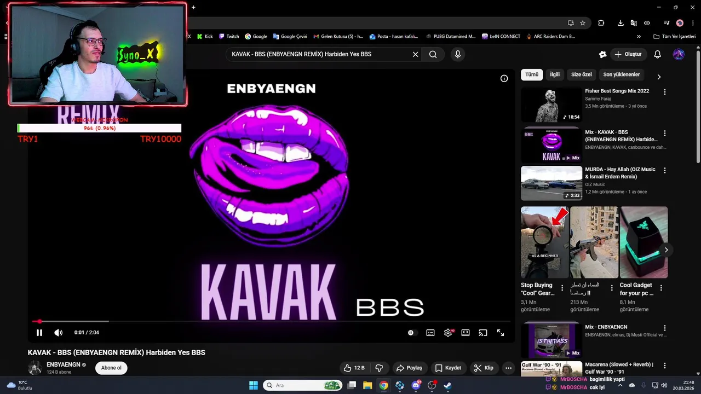
Task: Mute the video volume
Action: 59,333
